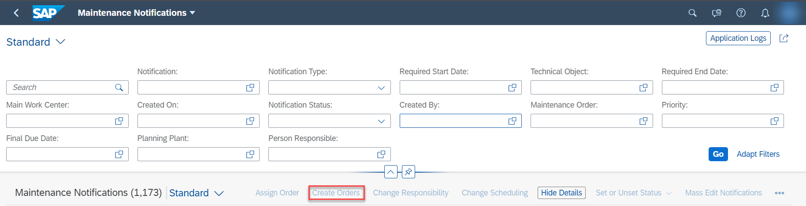
Task: Open the notifications bell icon
Action: tap(765, 13)
